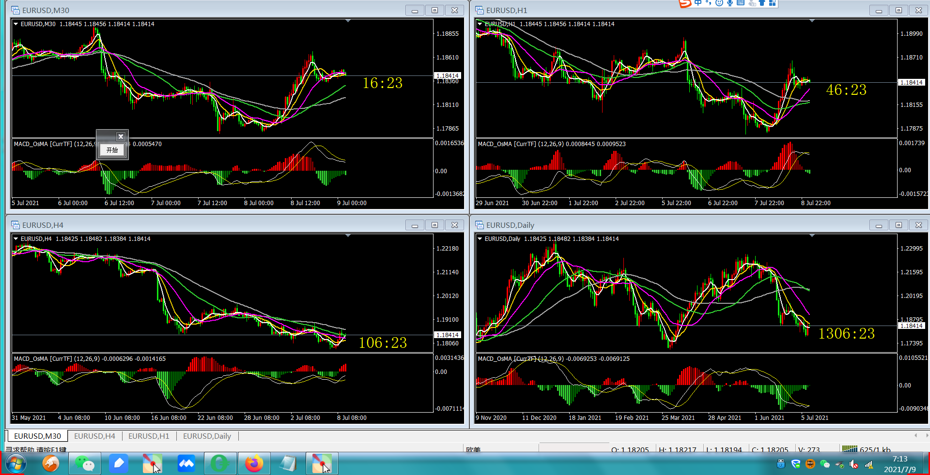Screen dimensions: 930x475
Task: Click the network signal tray icon
Action: 868,464
